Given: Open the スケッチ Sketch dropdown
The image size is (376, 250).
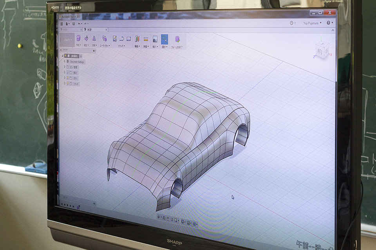Looking at the screenshot, I should point(121,46).
